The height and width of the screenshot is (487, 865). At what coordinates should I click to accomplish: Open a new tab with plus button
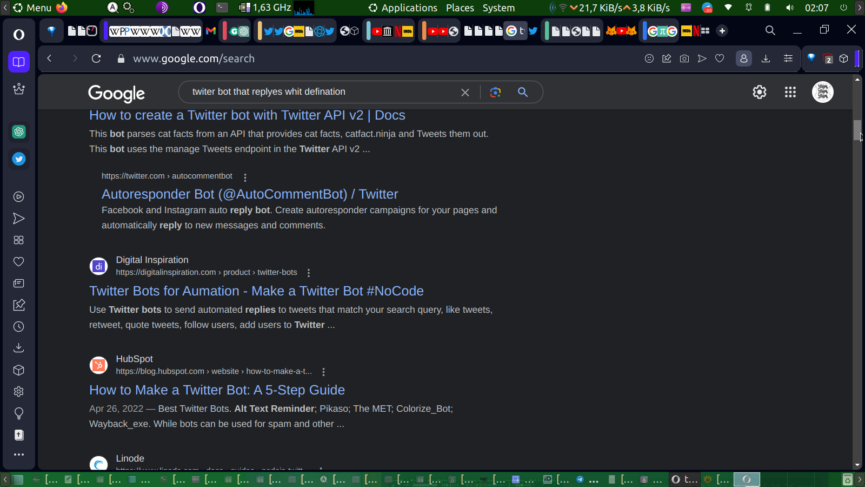pyautogui.click(x=722, y=31)
